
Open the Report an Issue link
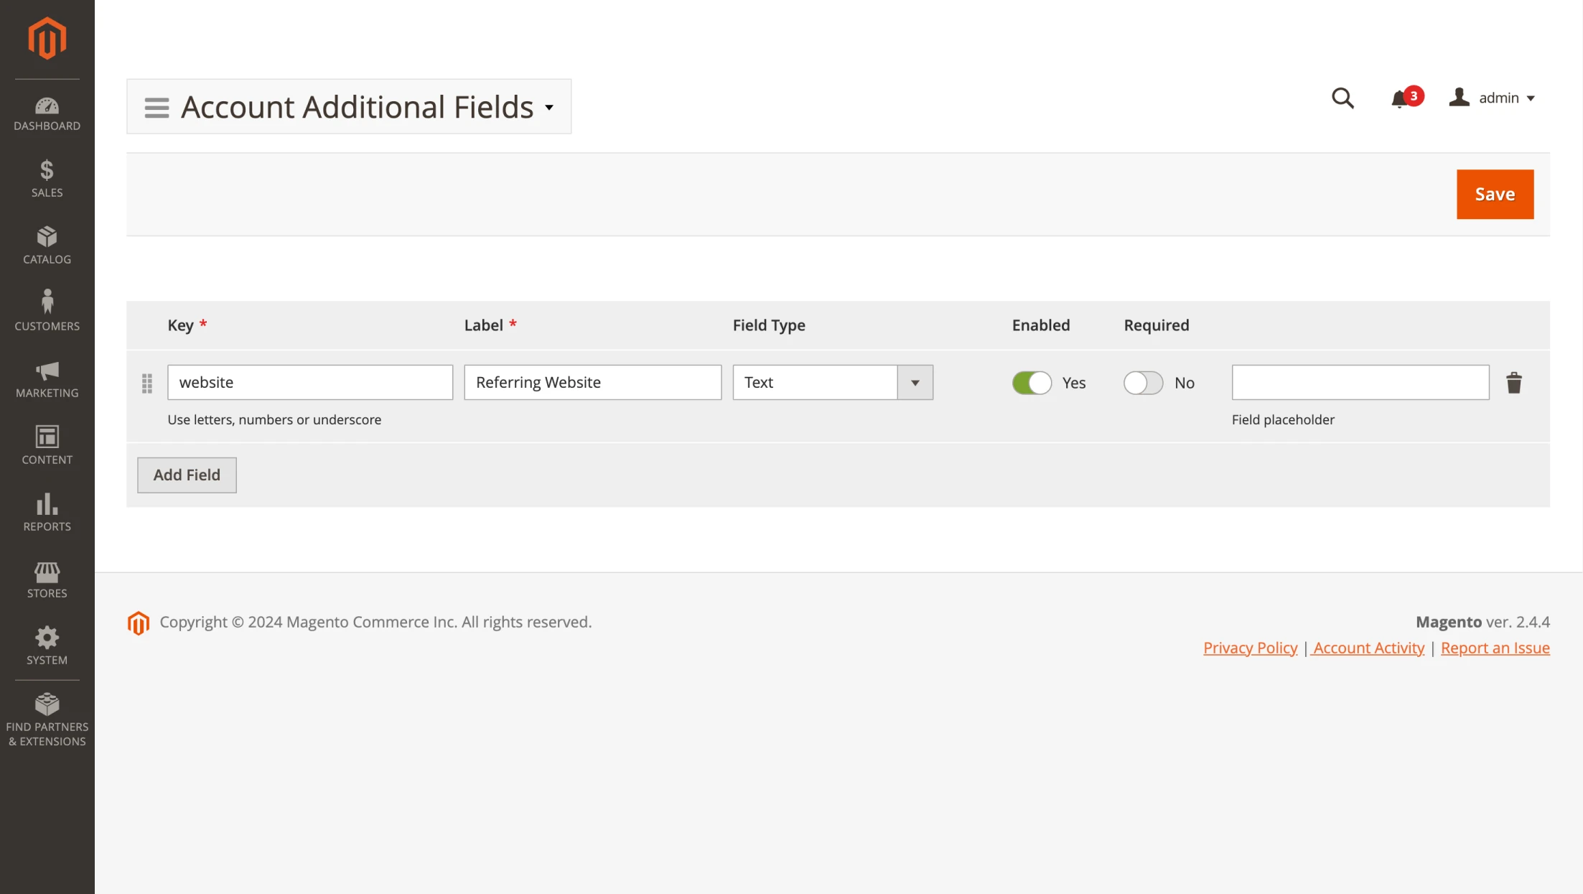(x=1495, y=648)
